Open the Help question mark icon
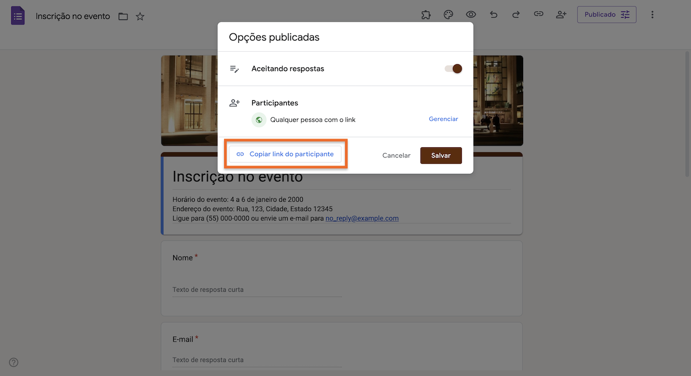This screenshot has width=691, height=376. (13, 362)
